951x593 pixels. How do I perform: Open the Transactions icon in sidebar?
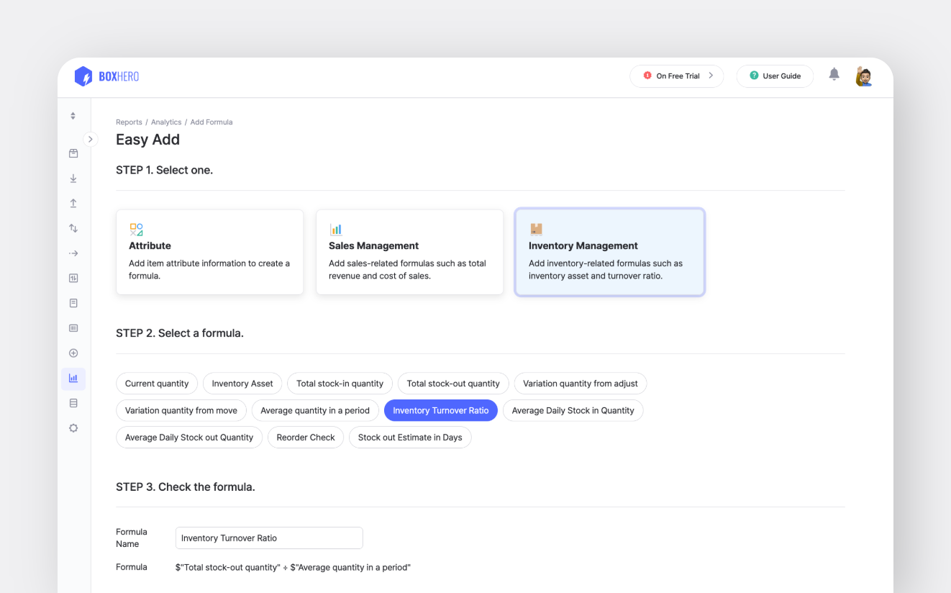(x=73, y=279)
